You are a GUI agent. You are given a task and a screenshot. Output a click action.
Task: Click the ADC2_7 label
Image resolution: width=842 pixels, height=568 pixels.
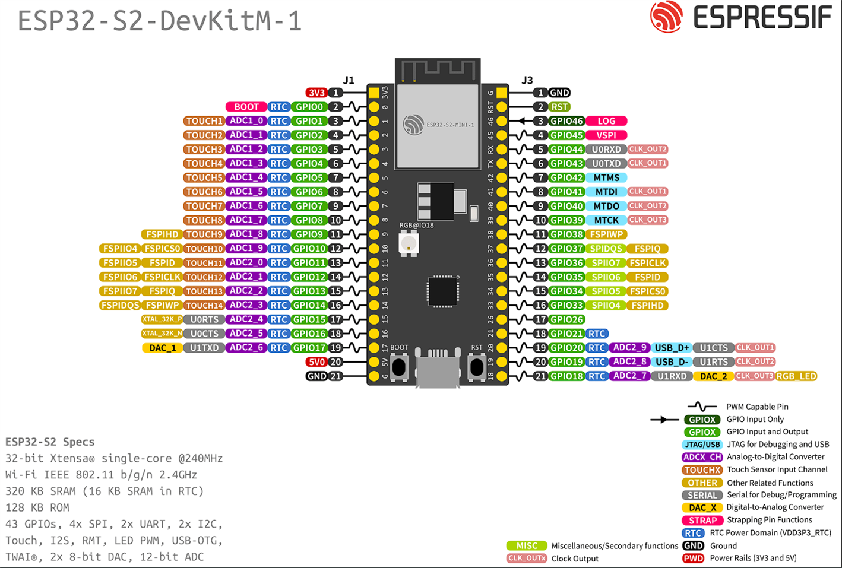[629, 376]
